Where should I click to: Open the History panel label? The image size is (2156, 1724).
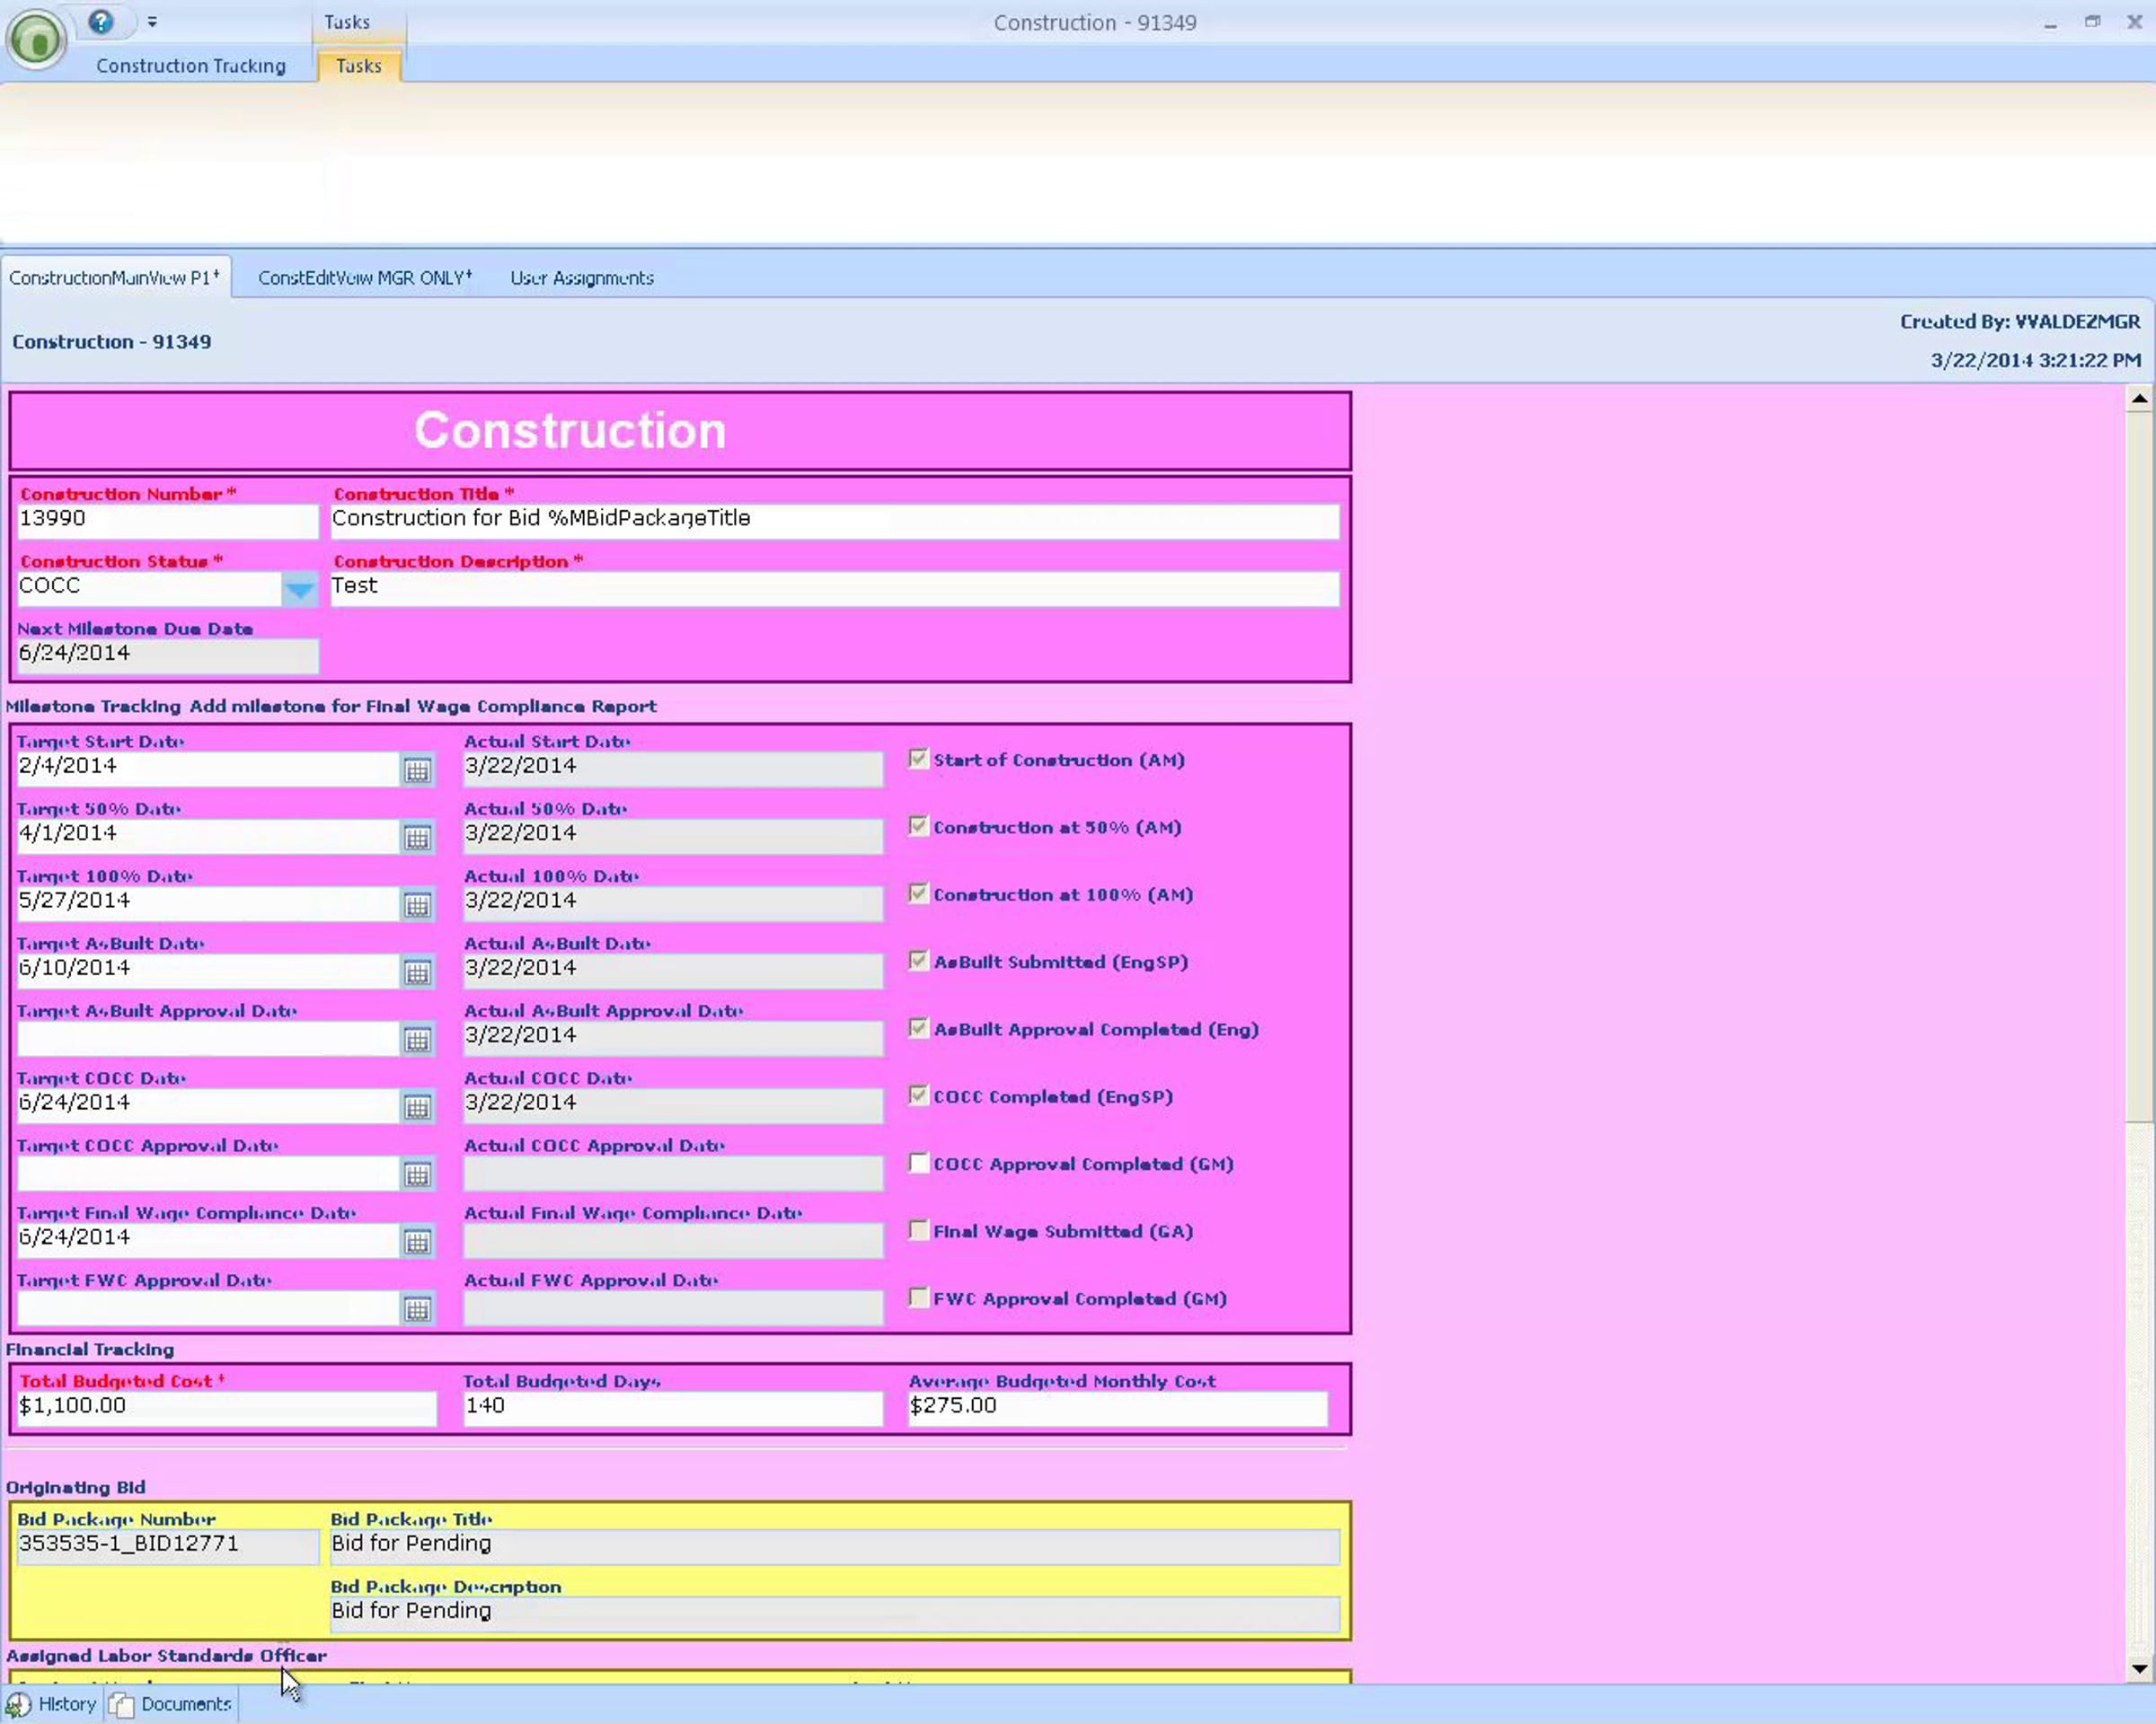point(67,1704)
